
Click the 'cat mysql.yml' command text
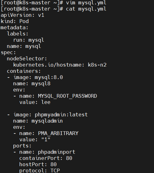pyautogui.click(x=86, y=9)
